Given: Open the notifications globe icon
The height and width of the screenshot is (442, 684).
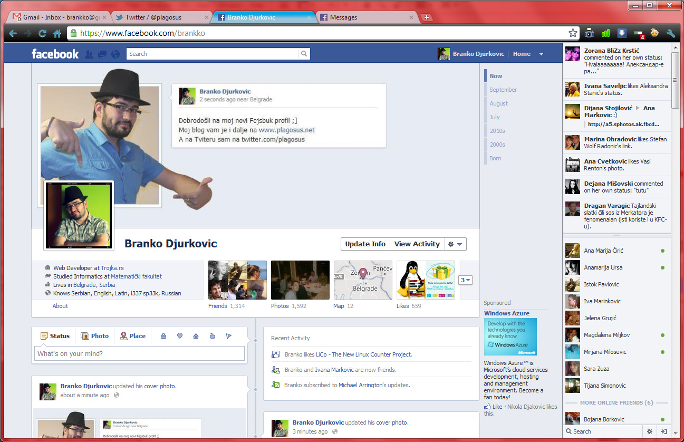Looking at the screenshot, I should coord(115,54).
